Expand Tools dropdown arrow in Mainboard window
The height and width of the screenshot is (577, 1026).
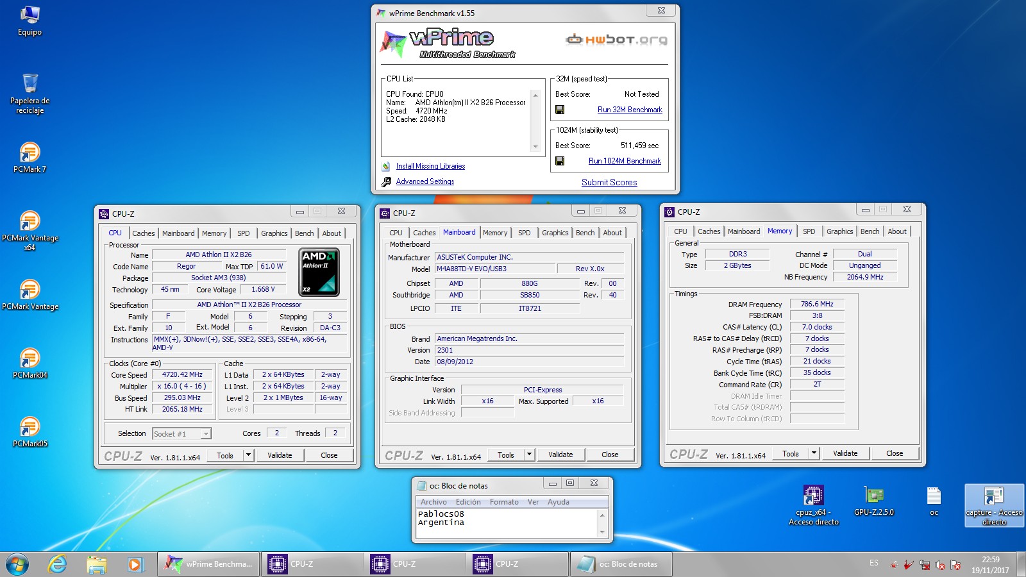click(x=529, y=455)
